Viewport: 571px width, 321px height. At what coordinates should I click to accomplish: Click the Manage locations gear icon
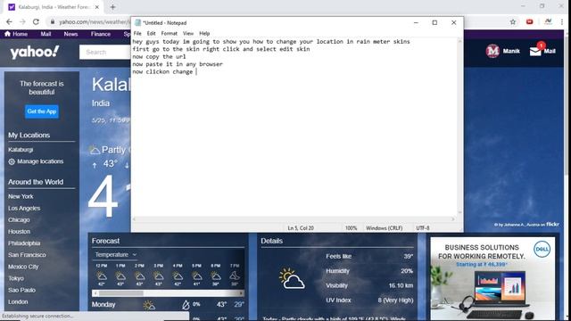[12, 161]
